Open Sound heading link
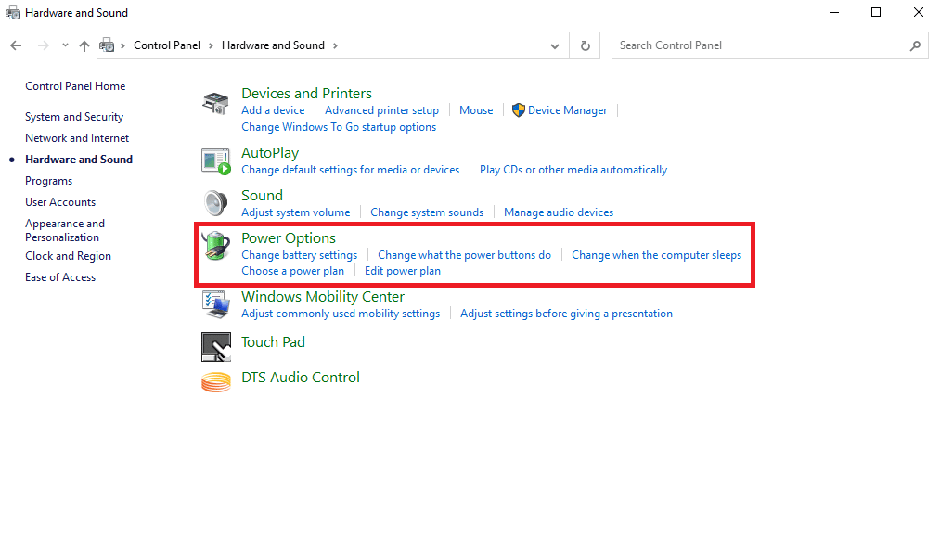 coord(262,196)
